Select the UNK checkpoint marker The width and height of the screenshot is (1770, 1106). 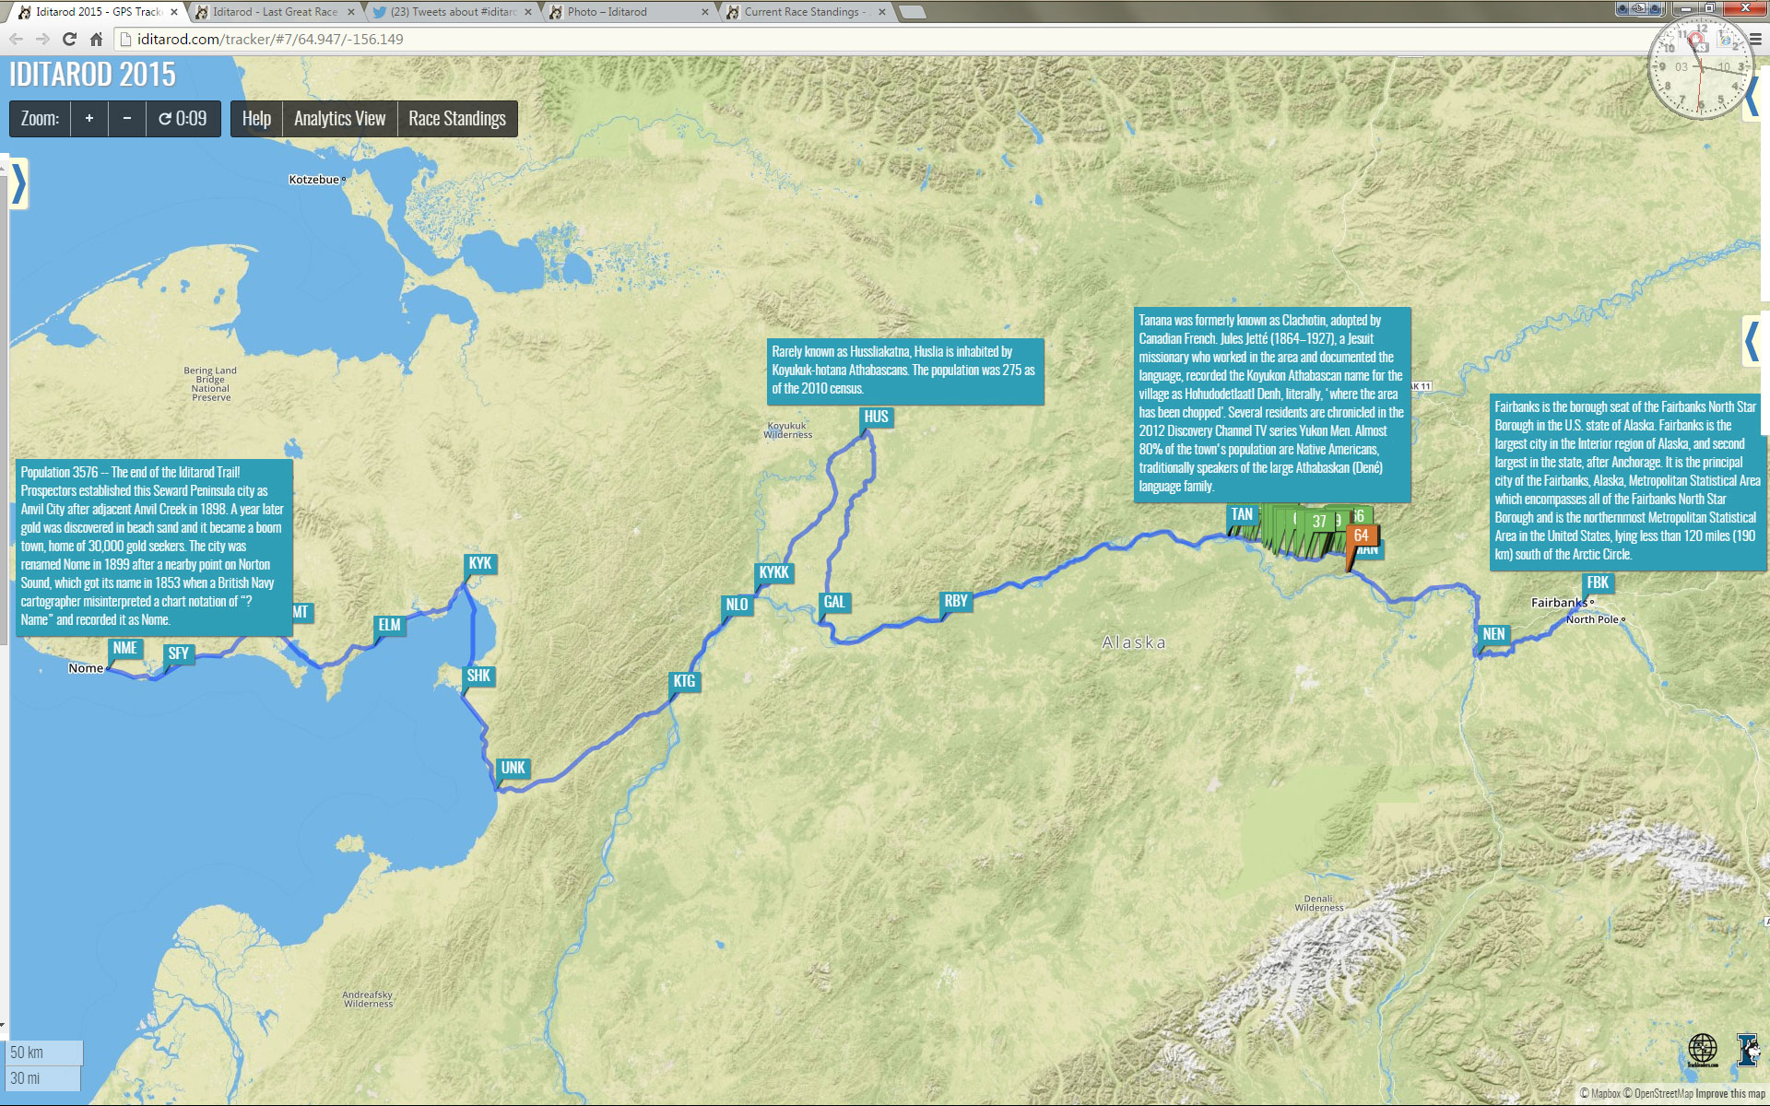tap(513, 768)
